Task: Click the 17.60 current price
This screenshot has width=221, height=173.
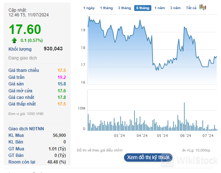Action: (25, 29)
